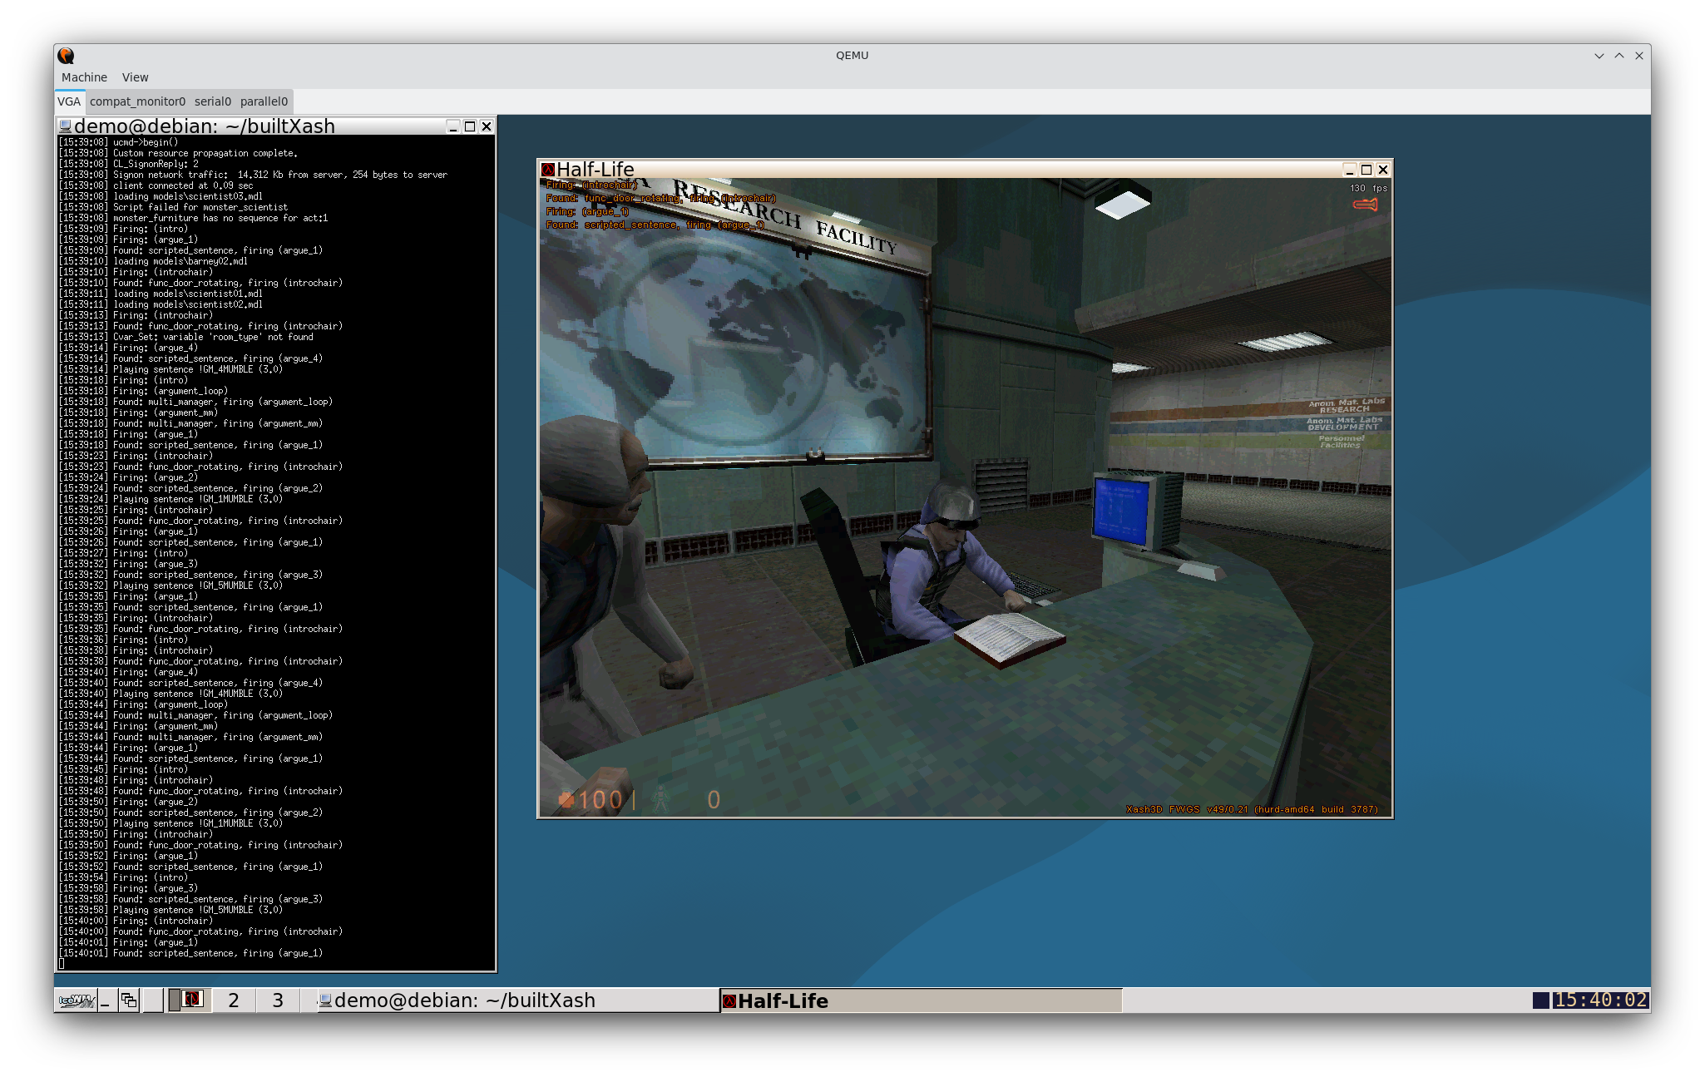Click terminal line "variable 'room_type' not found"
The image size is (1705, 1077).
coord(237,338)
